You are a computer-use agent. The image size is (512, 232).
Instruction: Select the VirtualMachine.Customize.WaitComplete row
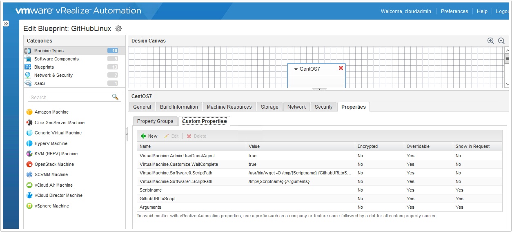pos(320,164)
